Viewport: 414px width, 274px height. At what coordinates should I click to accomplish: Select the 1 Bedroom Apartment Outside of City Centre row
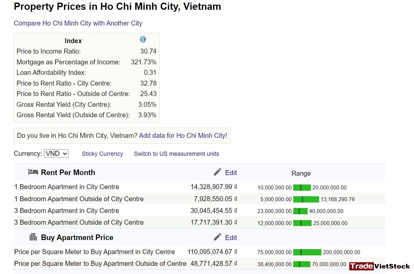(x=199, y=199)
